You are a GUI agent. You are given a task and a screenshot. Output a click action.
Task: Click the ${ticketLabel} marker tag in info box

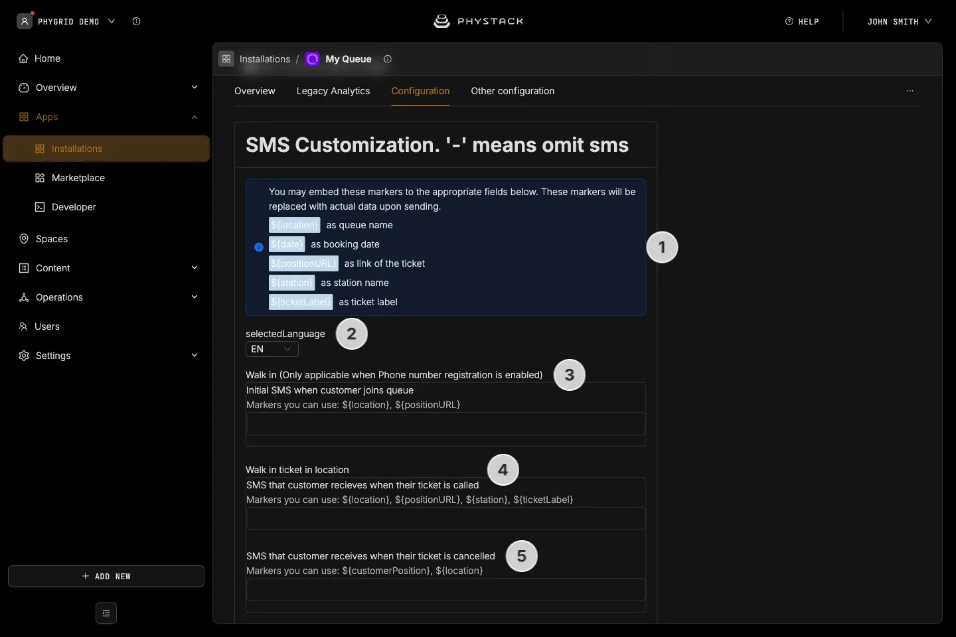point(301,302)
